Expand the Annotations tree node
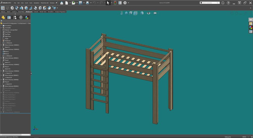The image size is (253, 138). (x=1, y=25)
